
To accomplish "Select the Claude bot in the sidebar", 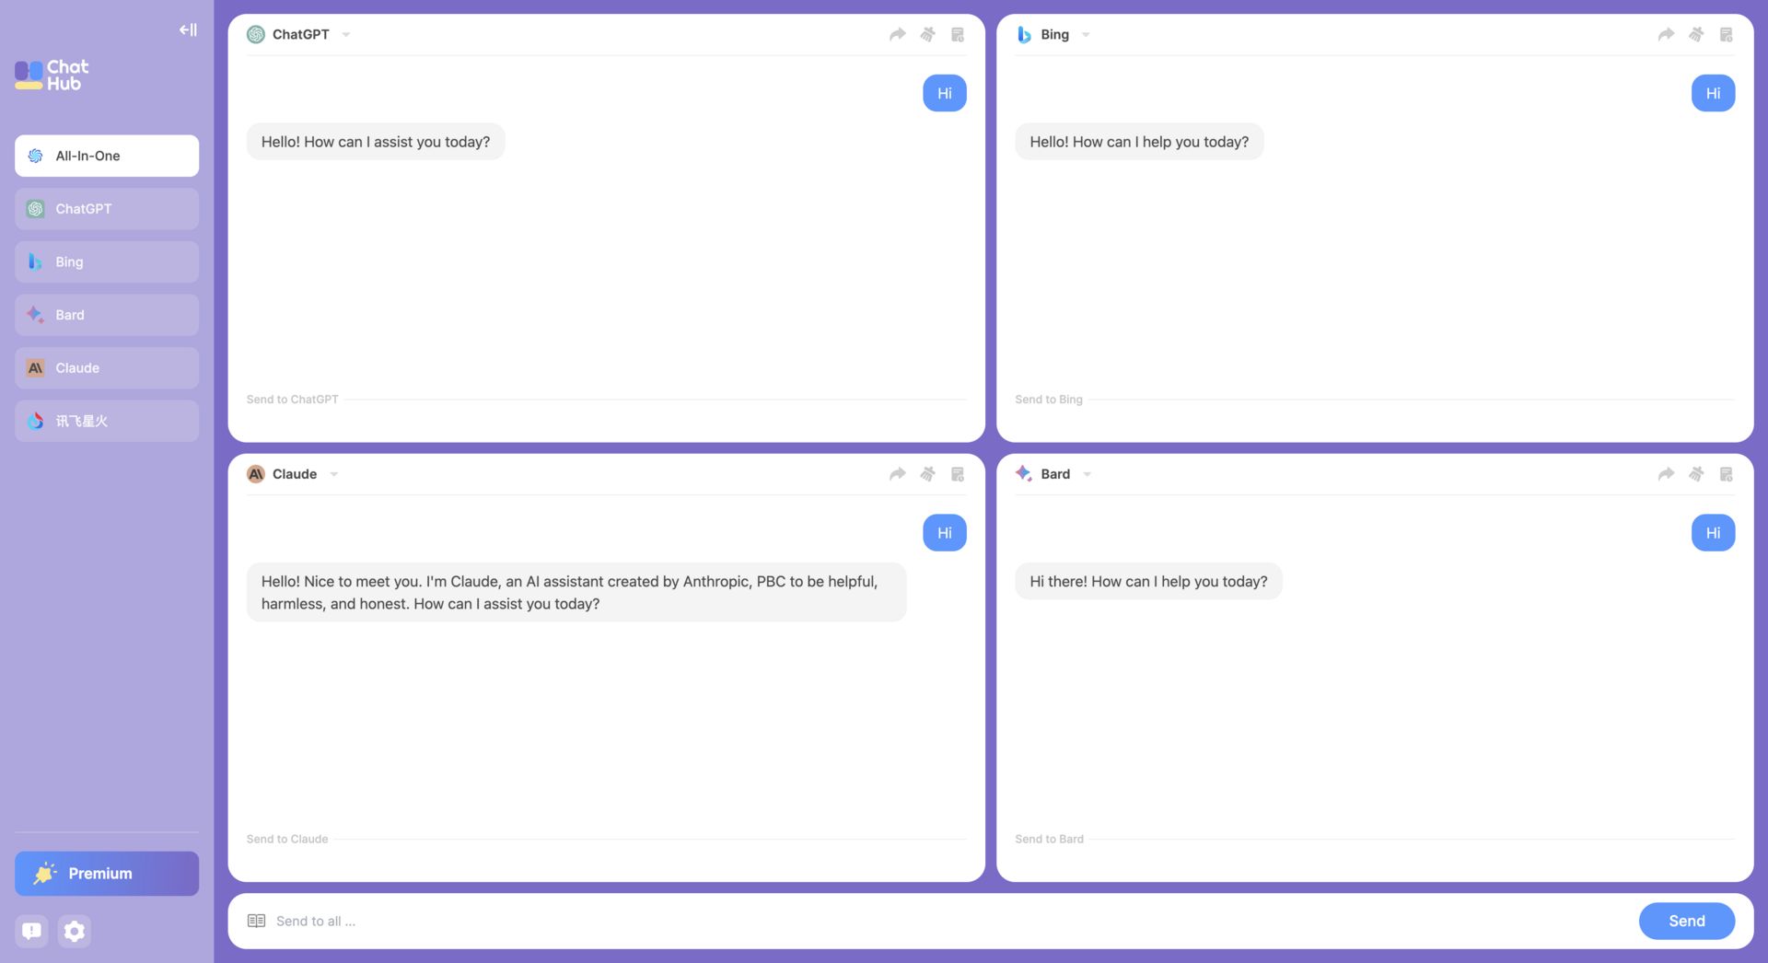I will 106,367.
